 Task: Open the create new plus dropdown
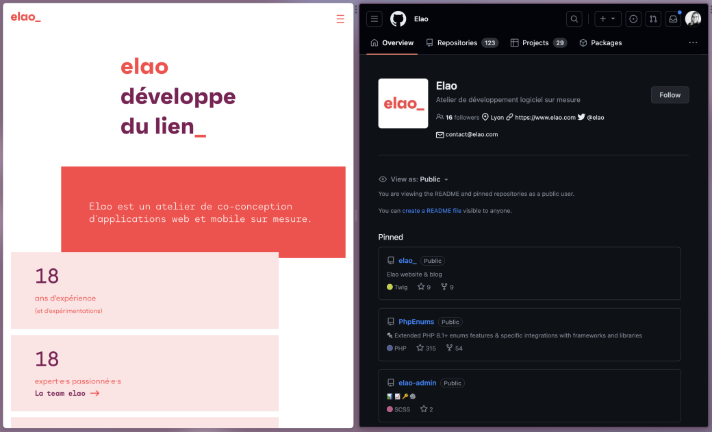(607, 19)
